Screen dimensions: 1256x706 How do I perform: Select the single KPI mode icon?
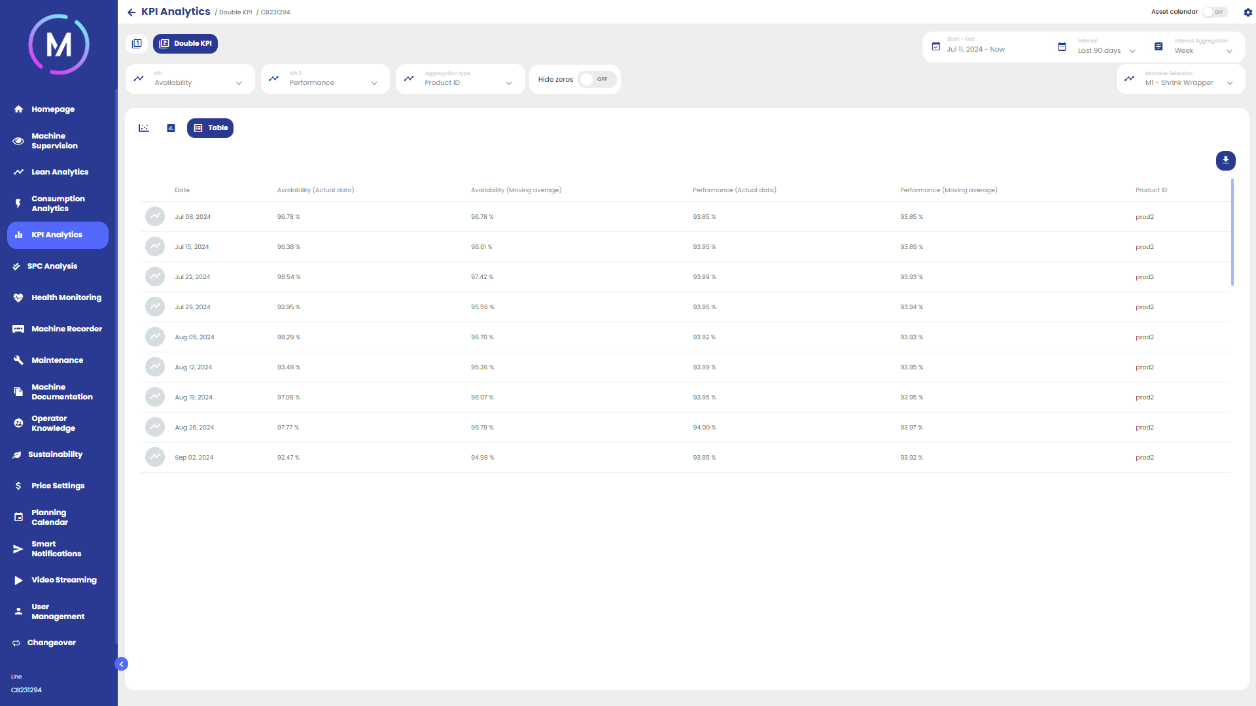click(137, 44)
